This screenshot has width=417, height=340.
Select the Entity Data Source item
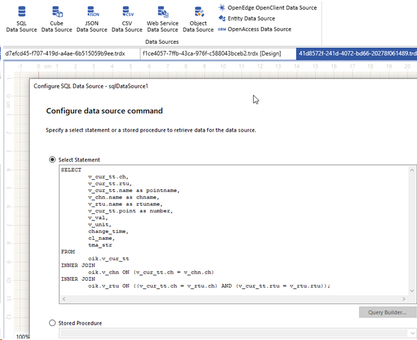click(250, 19)
